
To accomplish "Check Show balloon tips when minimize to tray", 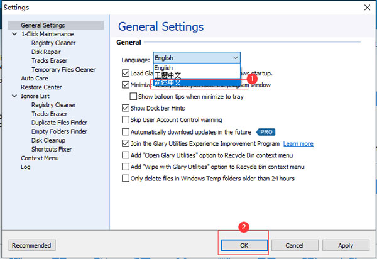I will coord(133,97).
